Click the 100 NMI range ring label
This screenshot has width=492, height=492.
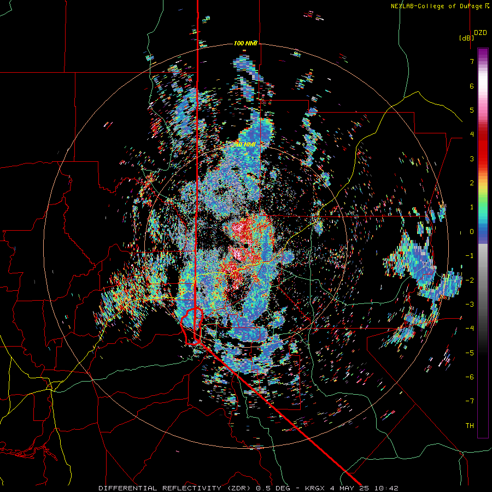pos(245,43)
